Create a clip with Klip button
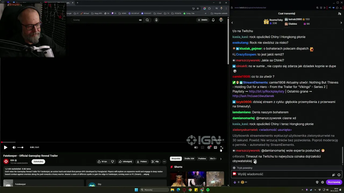The height and width of the screenshot is (193, 344). tap(155, 162)
